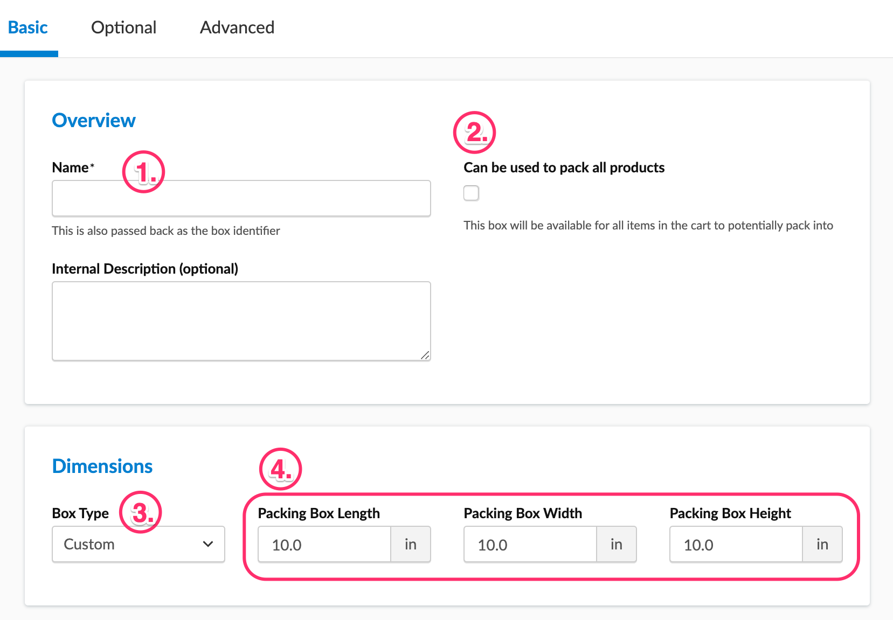Enable 'Can be used to pack all products' checkbox
This screenshot has height=620, width=893.
(471, 193)
